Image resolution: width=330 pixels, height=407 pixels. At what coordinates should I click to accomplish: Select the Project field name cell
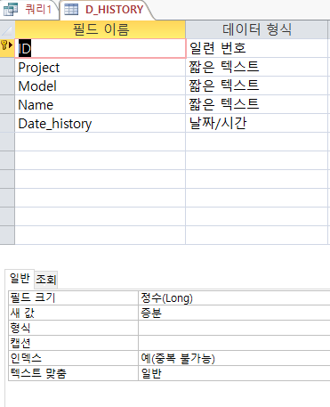(101, 67)
